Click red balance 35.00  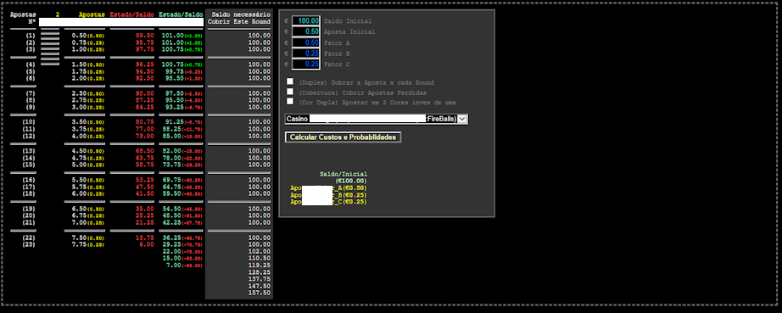point(145,209)
